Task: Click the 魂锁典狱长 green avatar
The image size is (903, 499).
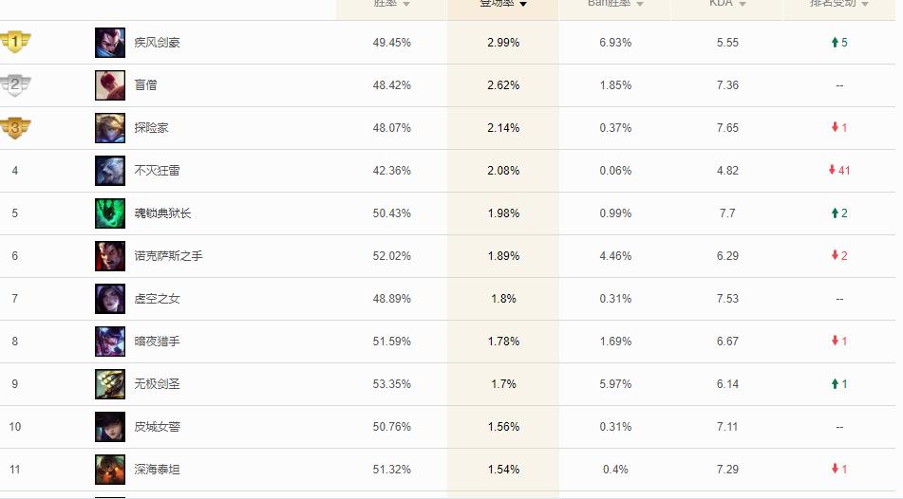Action: pos(110,213)
